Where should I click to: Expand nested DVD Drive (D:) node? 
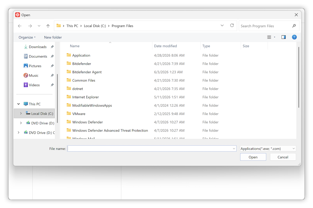[21, 123]
